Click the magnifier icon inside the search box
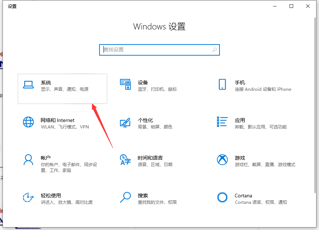The width and height of the screenshot is (319, 230). [x=214, y=50]
